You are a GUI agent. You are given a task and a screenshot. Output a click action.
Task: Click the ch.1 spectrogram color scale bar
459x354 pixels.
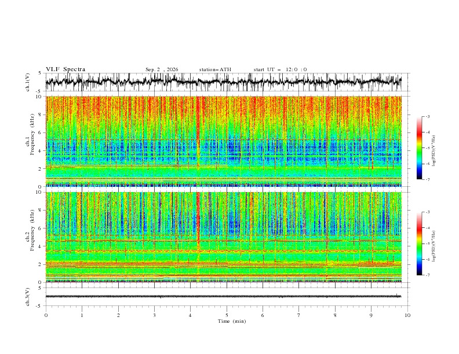tap(419, 148)
